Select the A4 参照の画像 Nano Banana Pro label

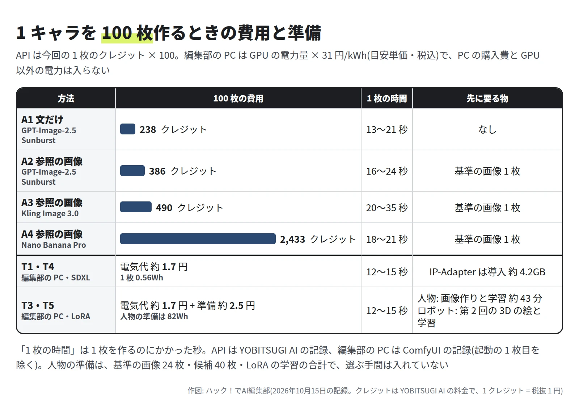66,239
